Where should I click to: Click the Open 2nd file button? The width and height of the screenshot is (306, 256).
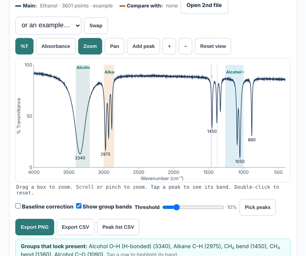coord(204,5)
